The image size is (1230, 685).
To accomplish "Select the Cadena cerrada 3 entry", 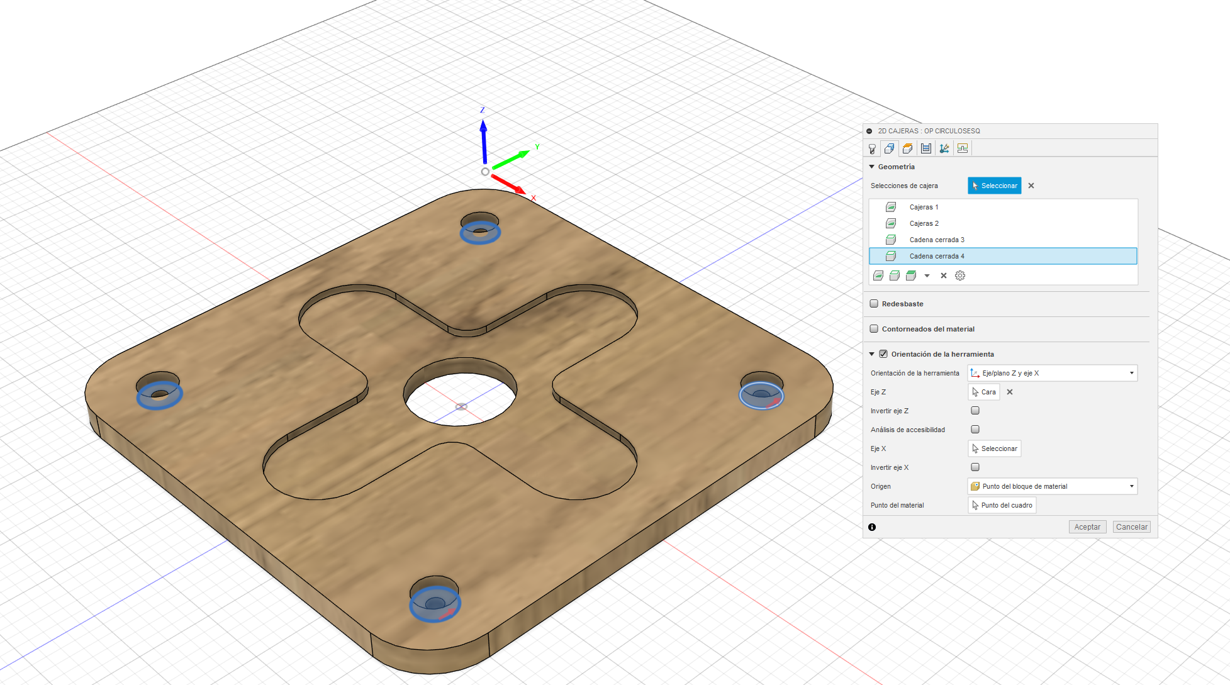I will click(1003, 240).
